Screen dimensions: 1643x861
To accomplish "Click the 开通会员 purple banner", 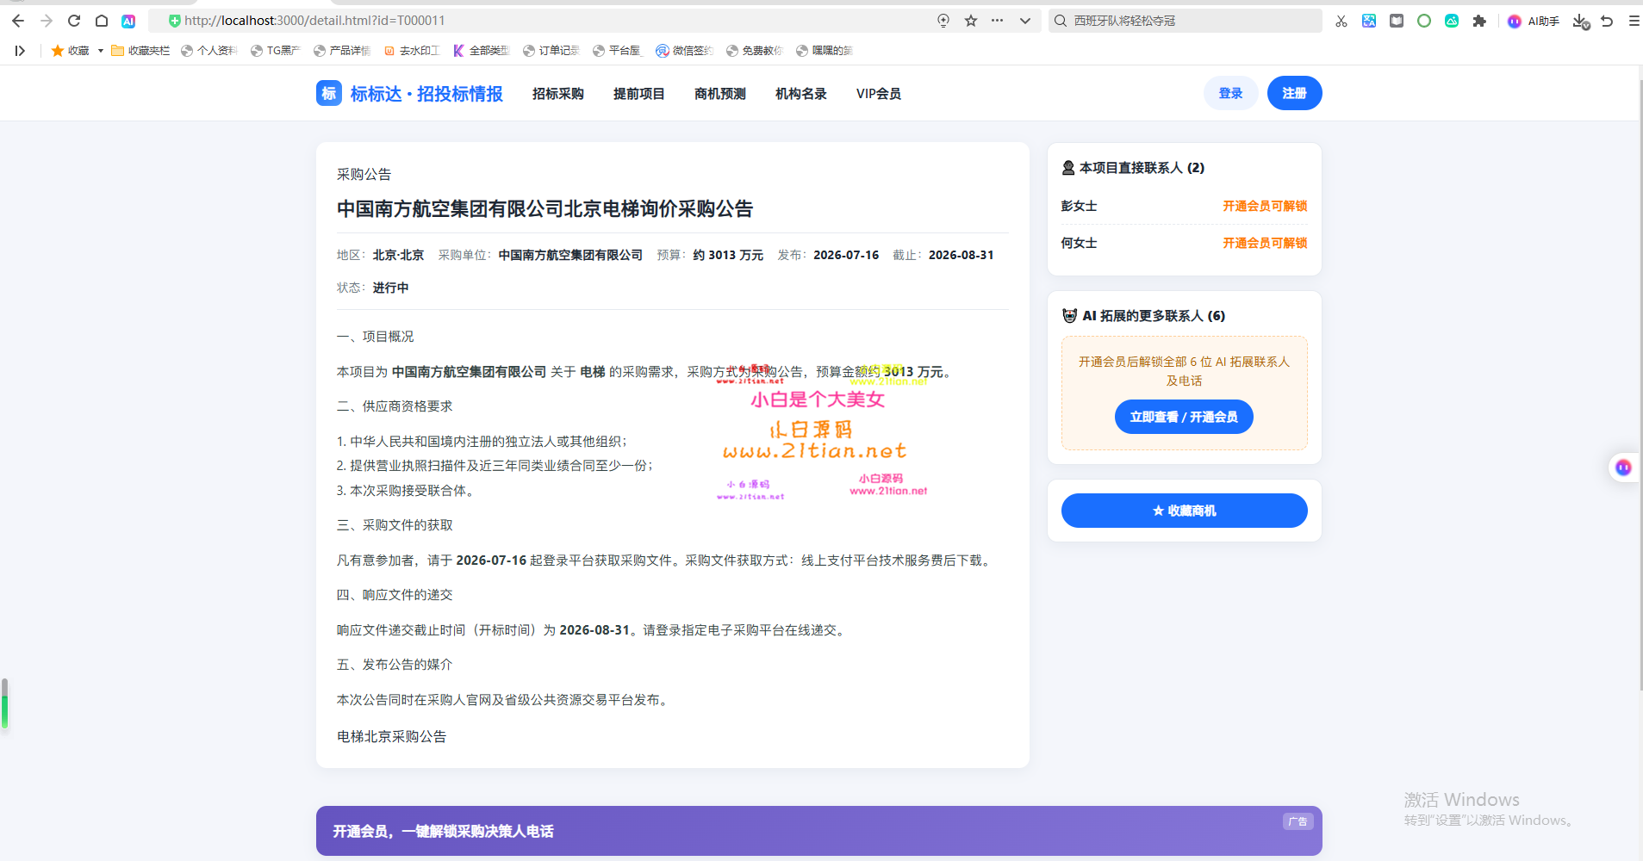I will 819,831.
